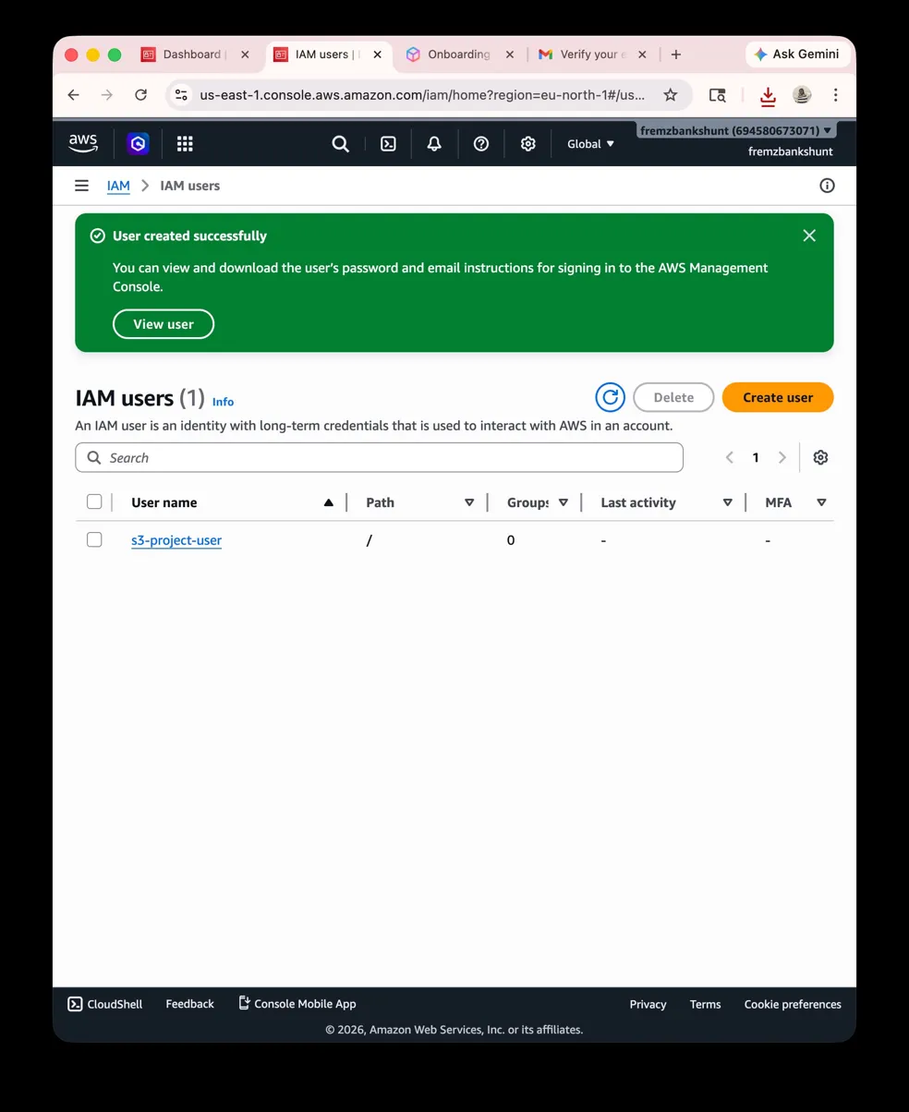Tick the s3-project-user row checkbox

click(94, 539)
